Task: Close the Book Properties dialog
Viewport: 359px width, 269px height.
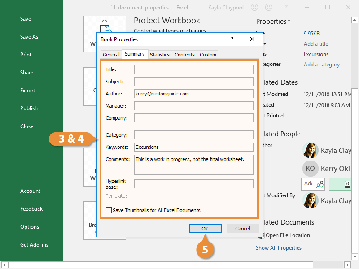Action: (252, 39)
